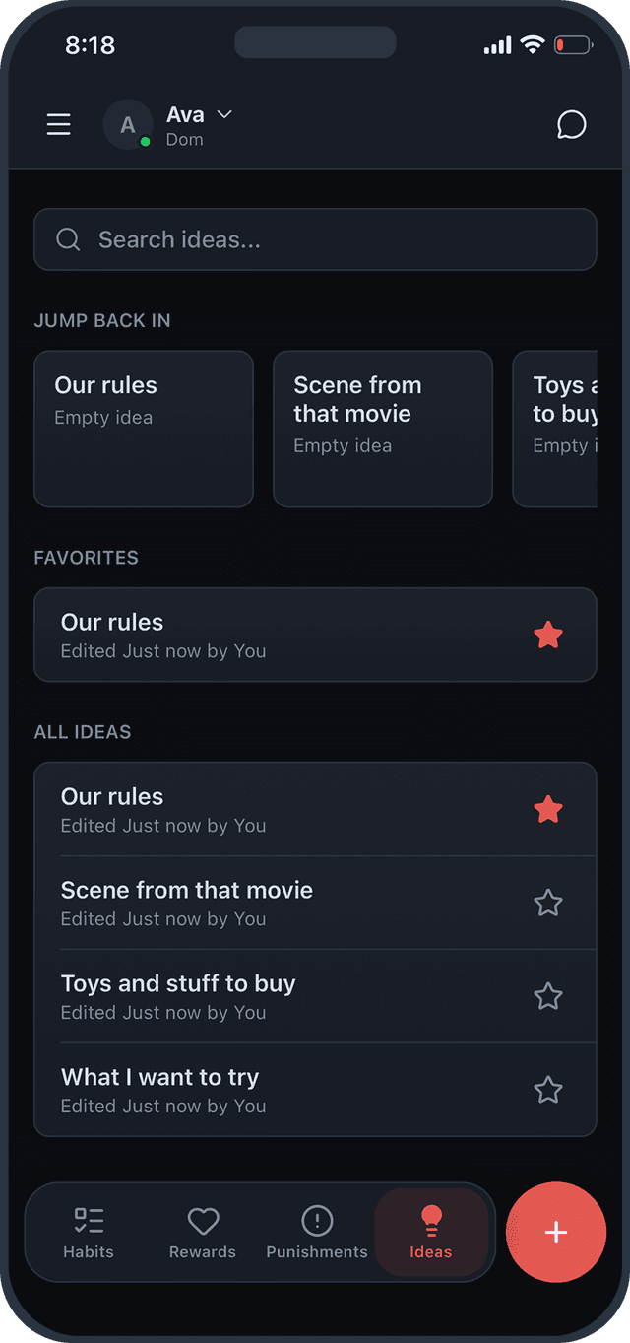This screenshot has width=630, height=1343.
Task: Tap the search magnifier icon
Action: tap(68, 239)
